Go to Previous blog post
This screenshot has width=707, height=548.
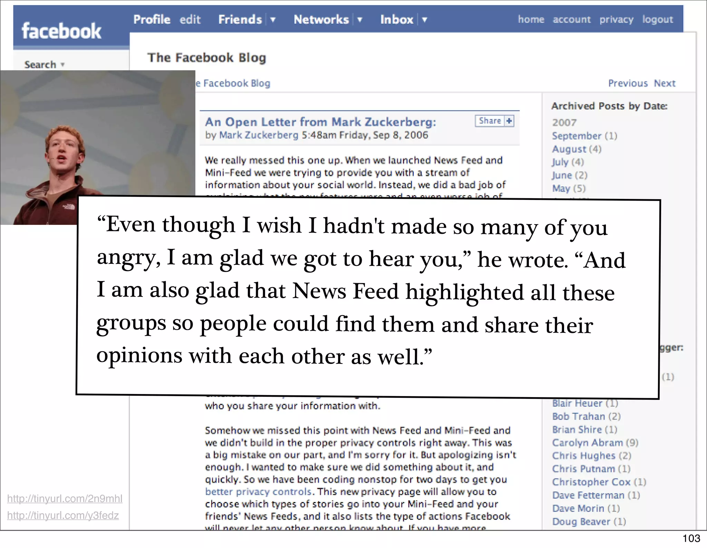click(x=628, y=83)
